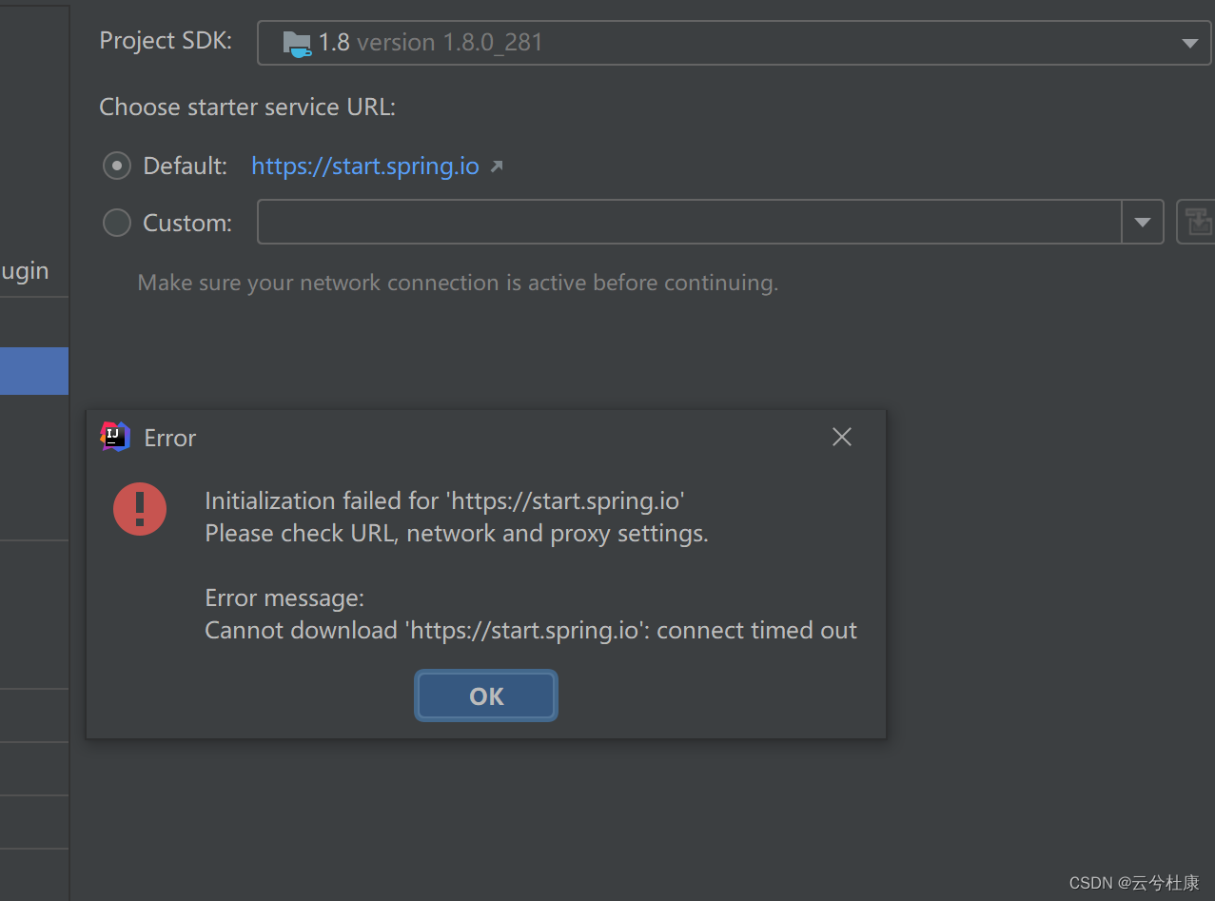Click the red error exclamation icon

click(140, 509)
